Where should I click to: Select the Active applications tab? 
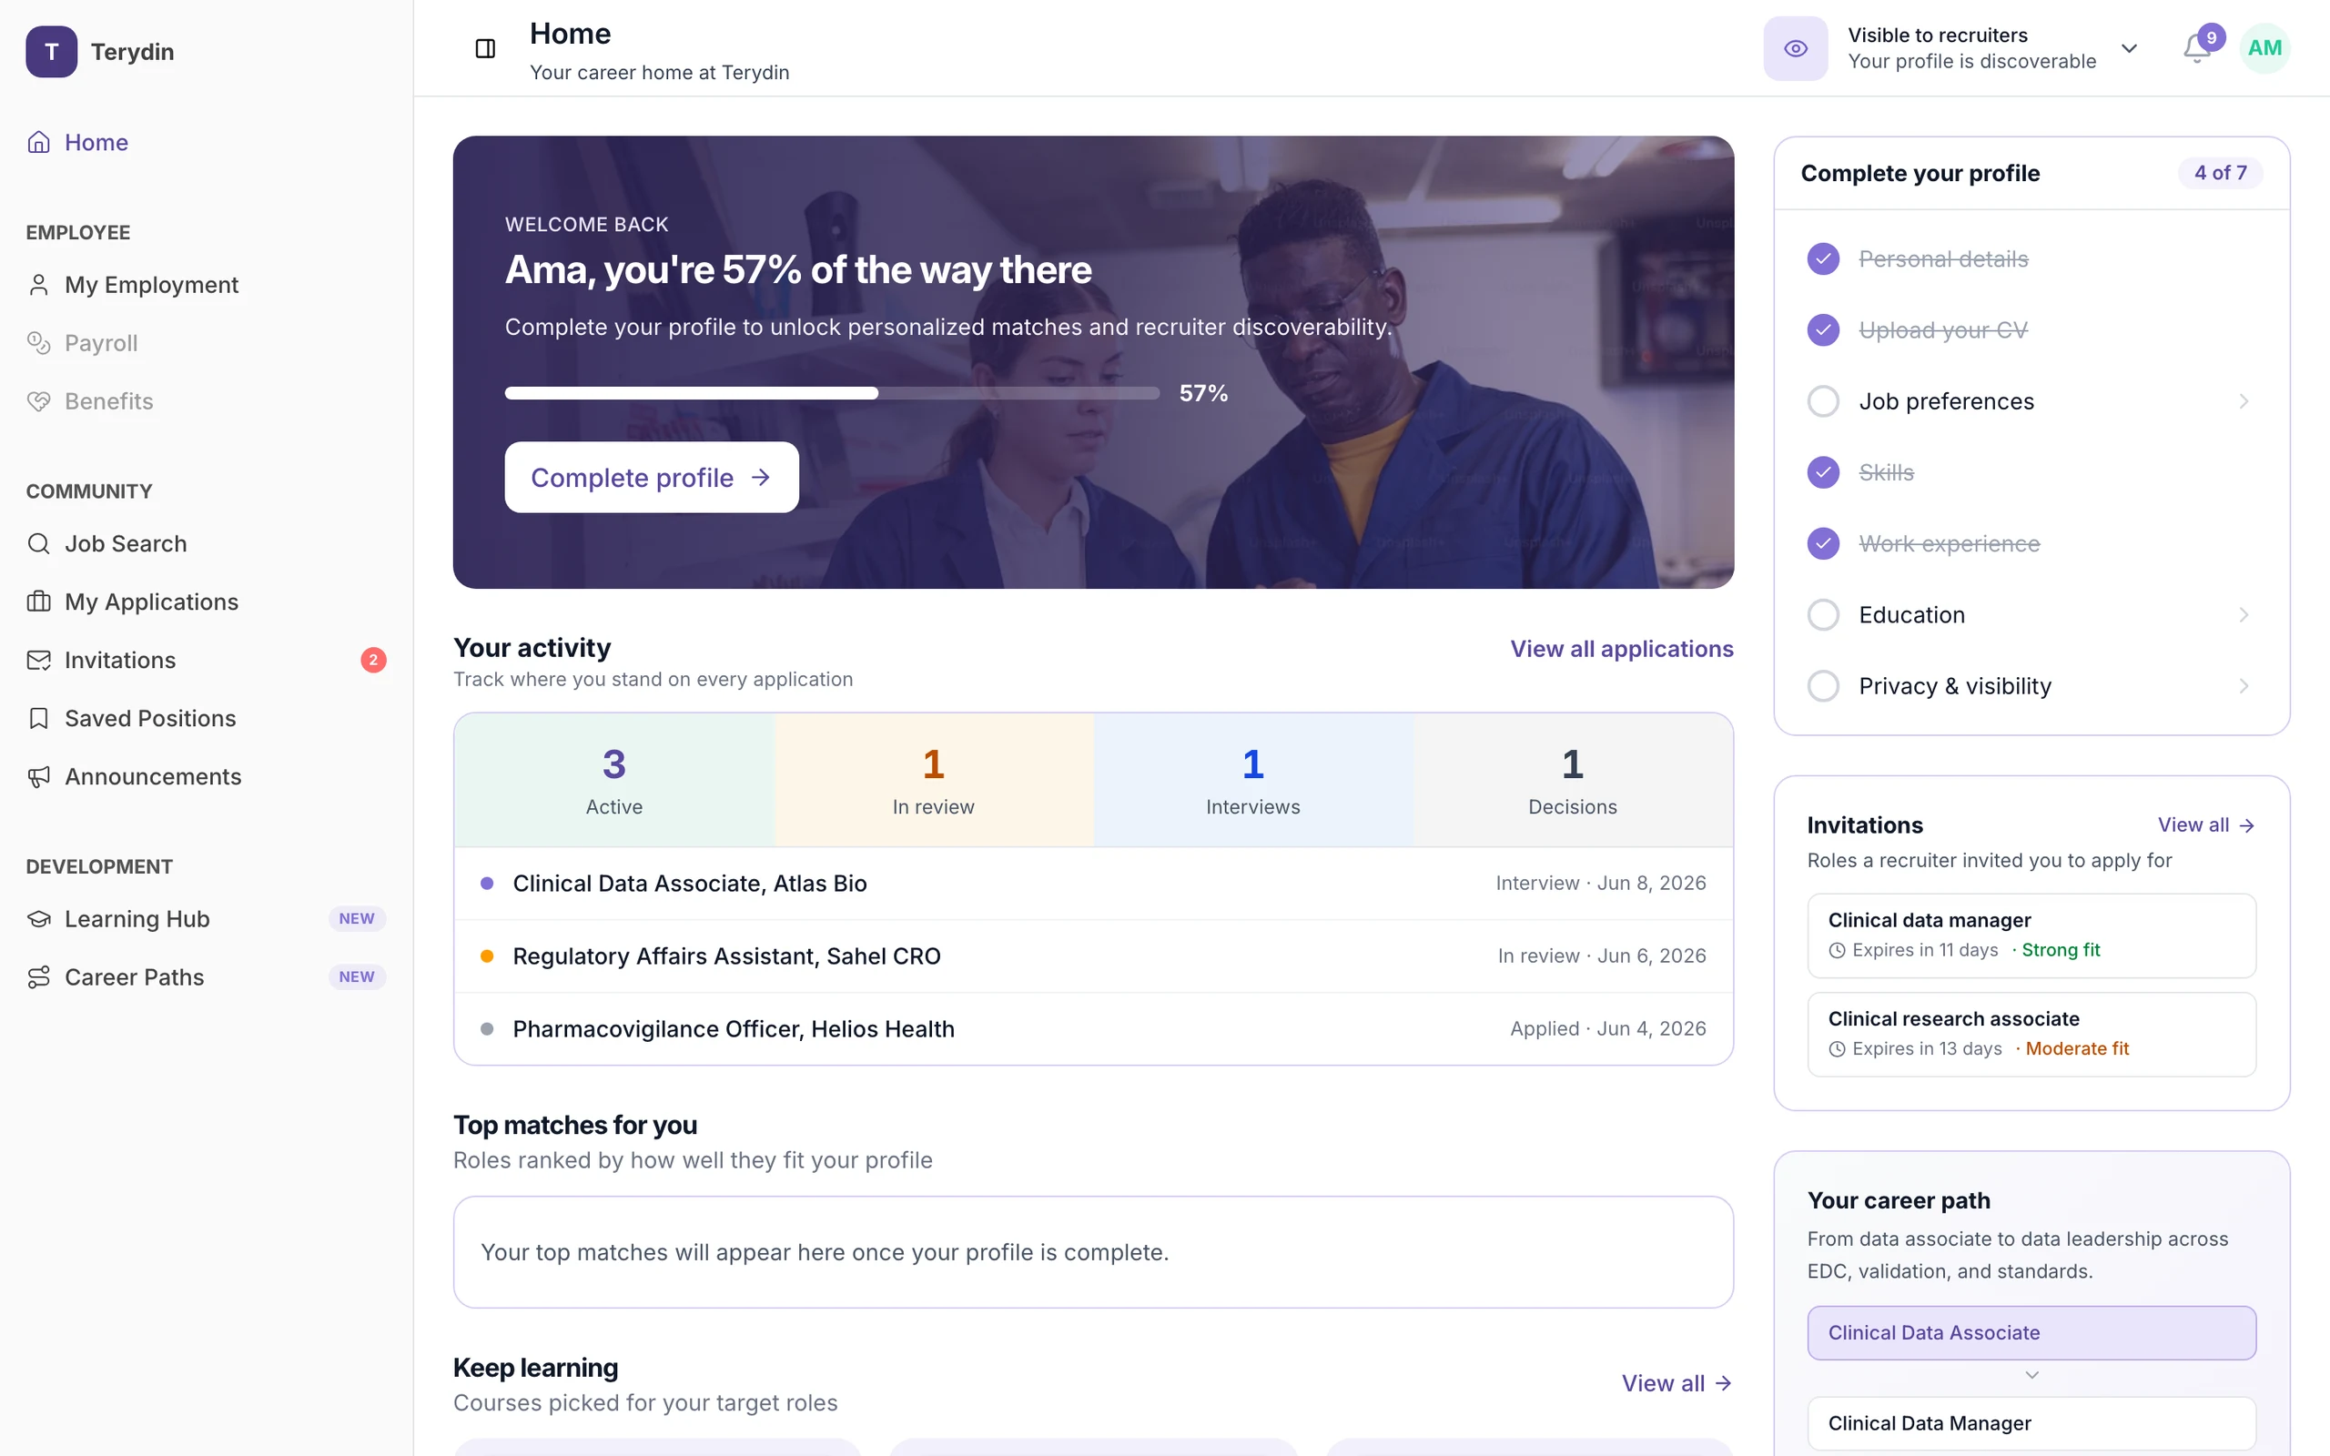pyautogui.click(x=614, y=780)
